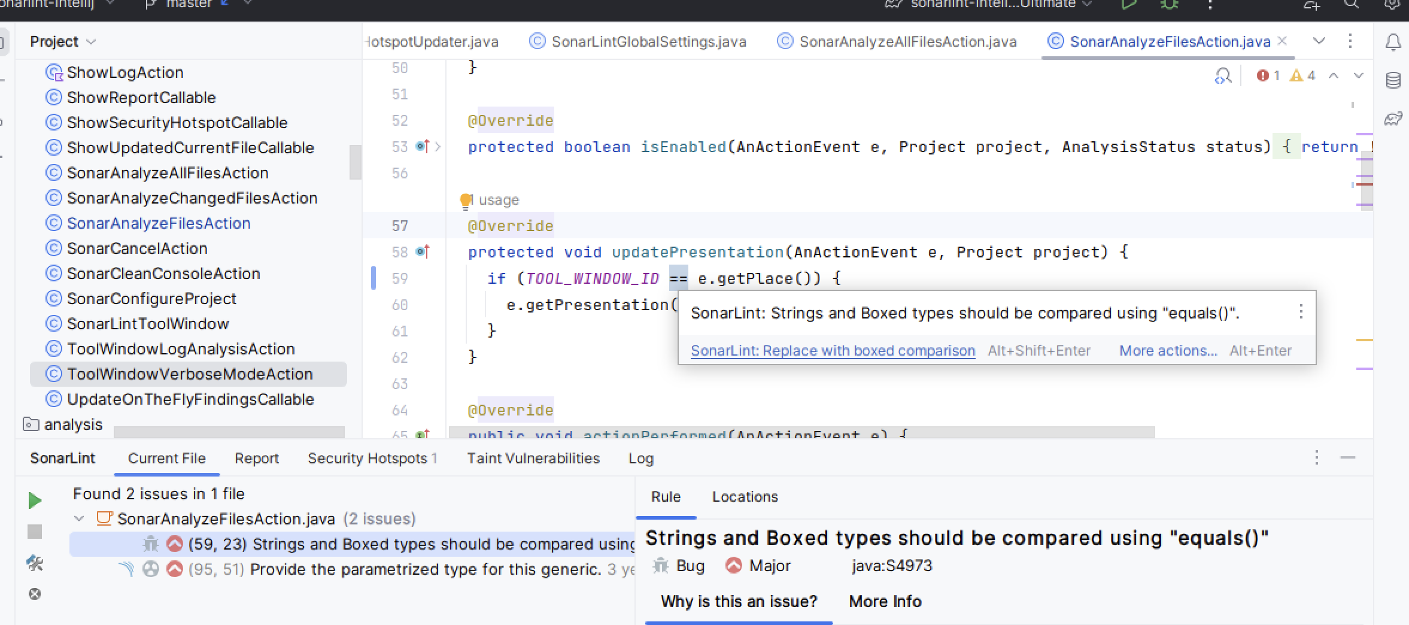Apply Replace with boxed comparison quick fix
The image size is (1409, 625).
pyautogui.click(x=833, y=351)
